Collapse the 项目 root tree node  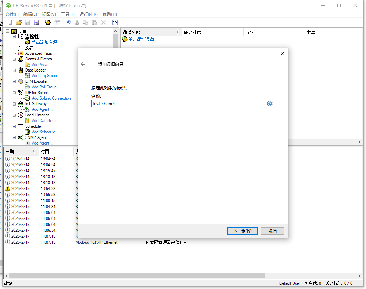[8, 31]
